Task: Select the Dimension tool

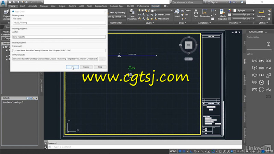Action: coord(204,13)
